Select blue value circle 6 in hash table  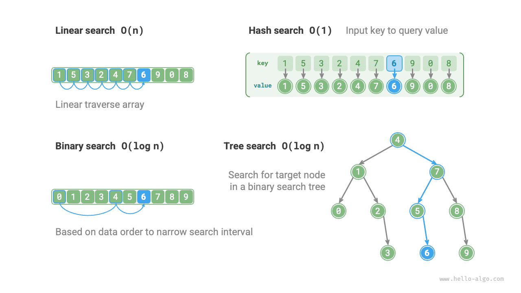[394, 86]
